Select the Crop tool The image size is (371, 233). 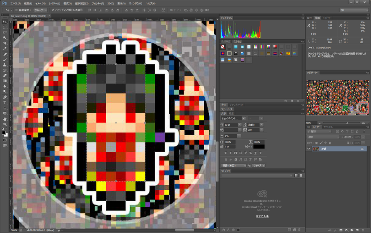[5, 43]
